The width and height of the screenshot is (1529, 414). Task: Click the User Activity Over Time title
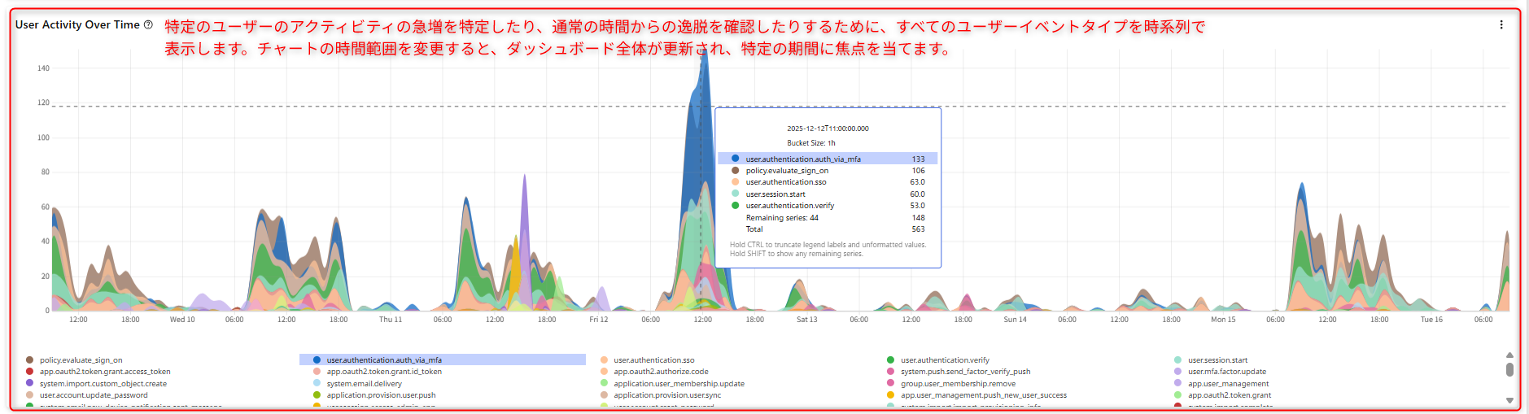click(77, 24)
